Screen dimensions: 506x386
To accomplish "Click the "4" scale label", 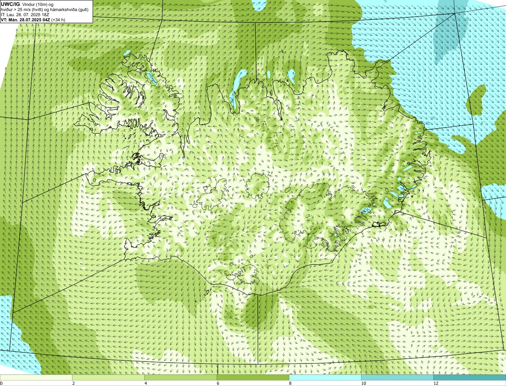I will point(146,383).
